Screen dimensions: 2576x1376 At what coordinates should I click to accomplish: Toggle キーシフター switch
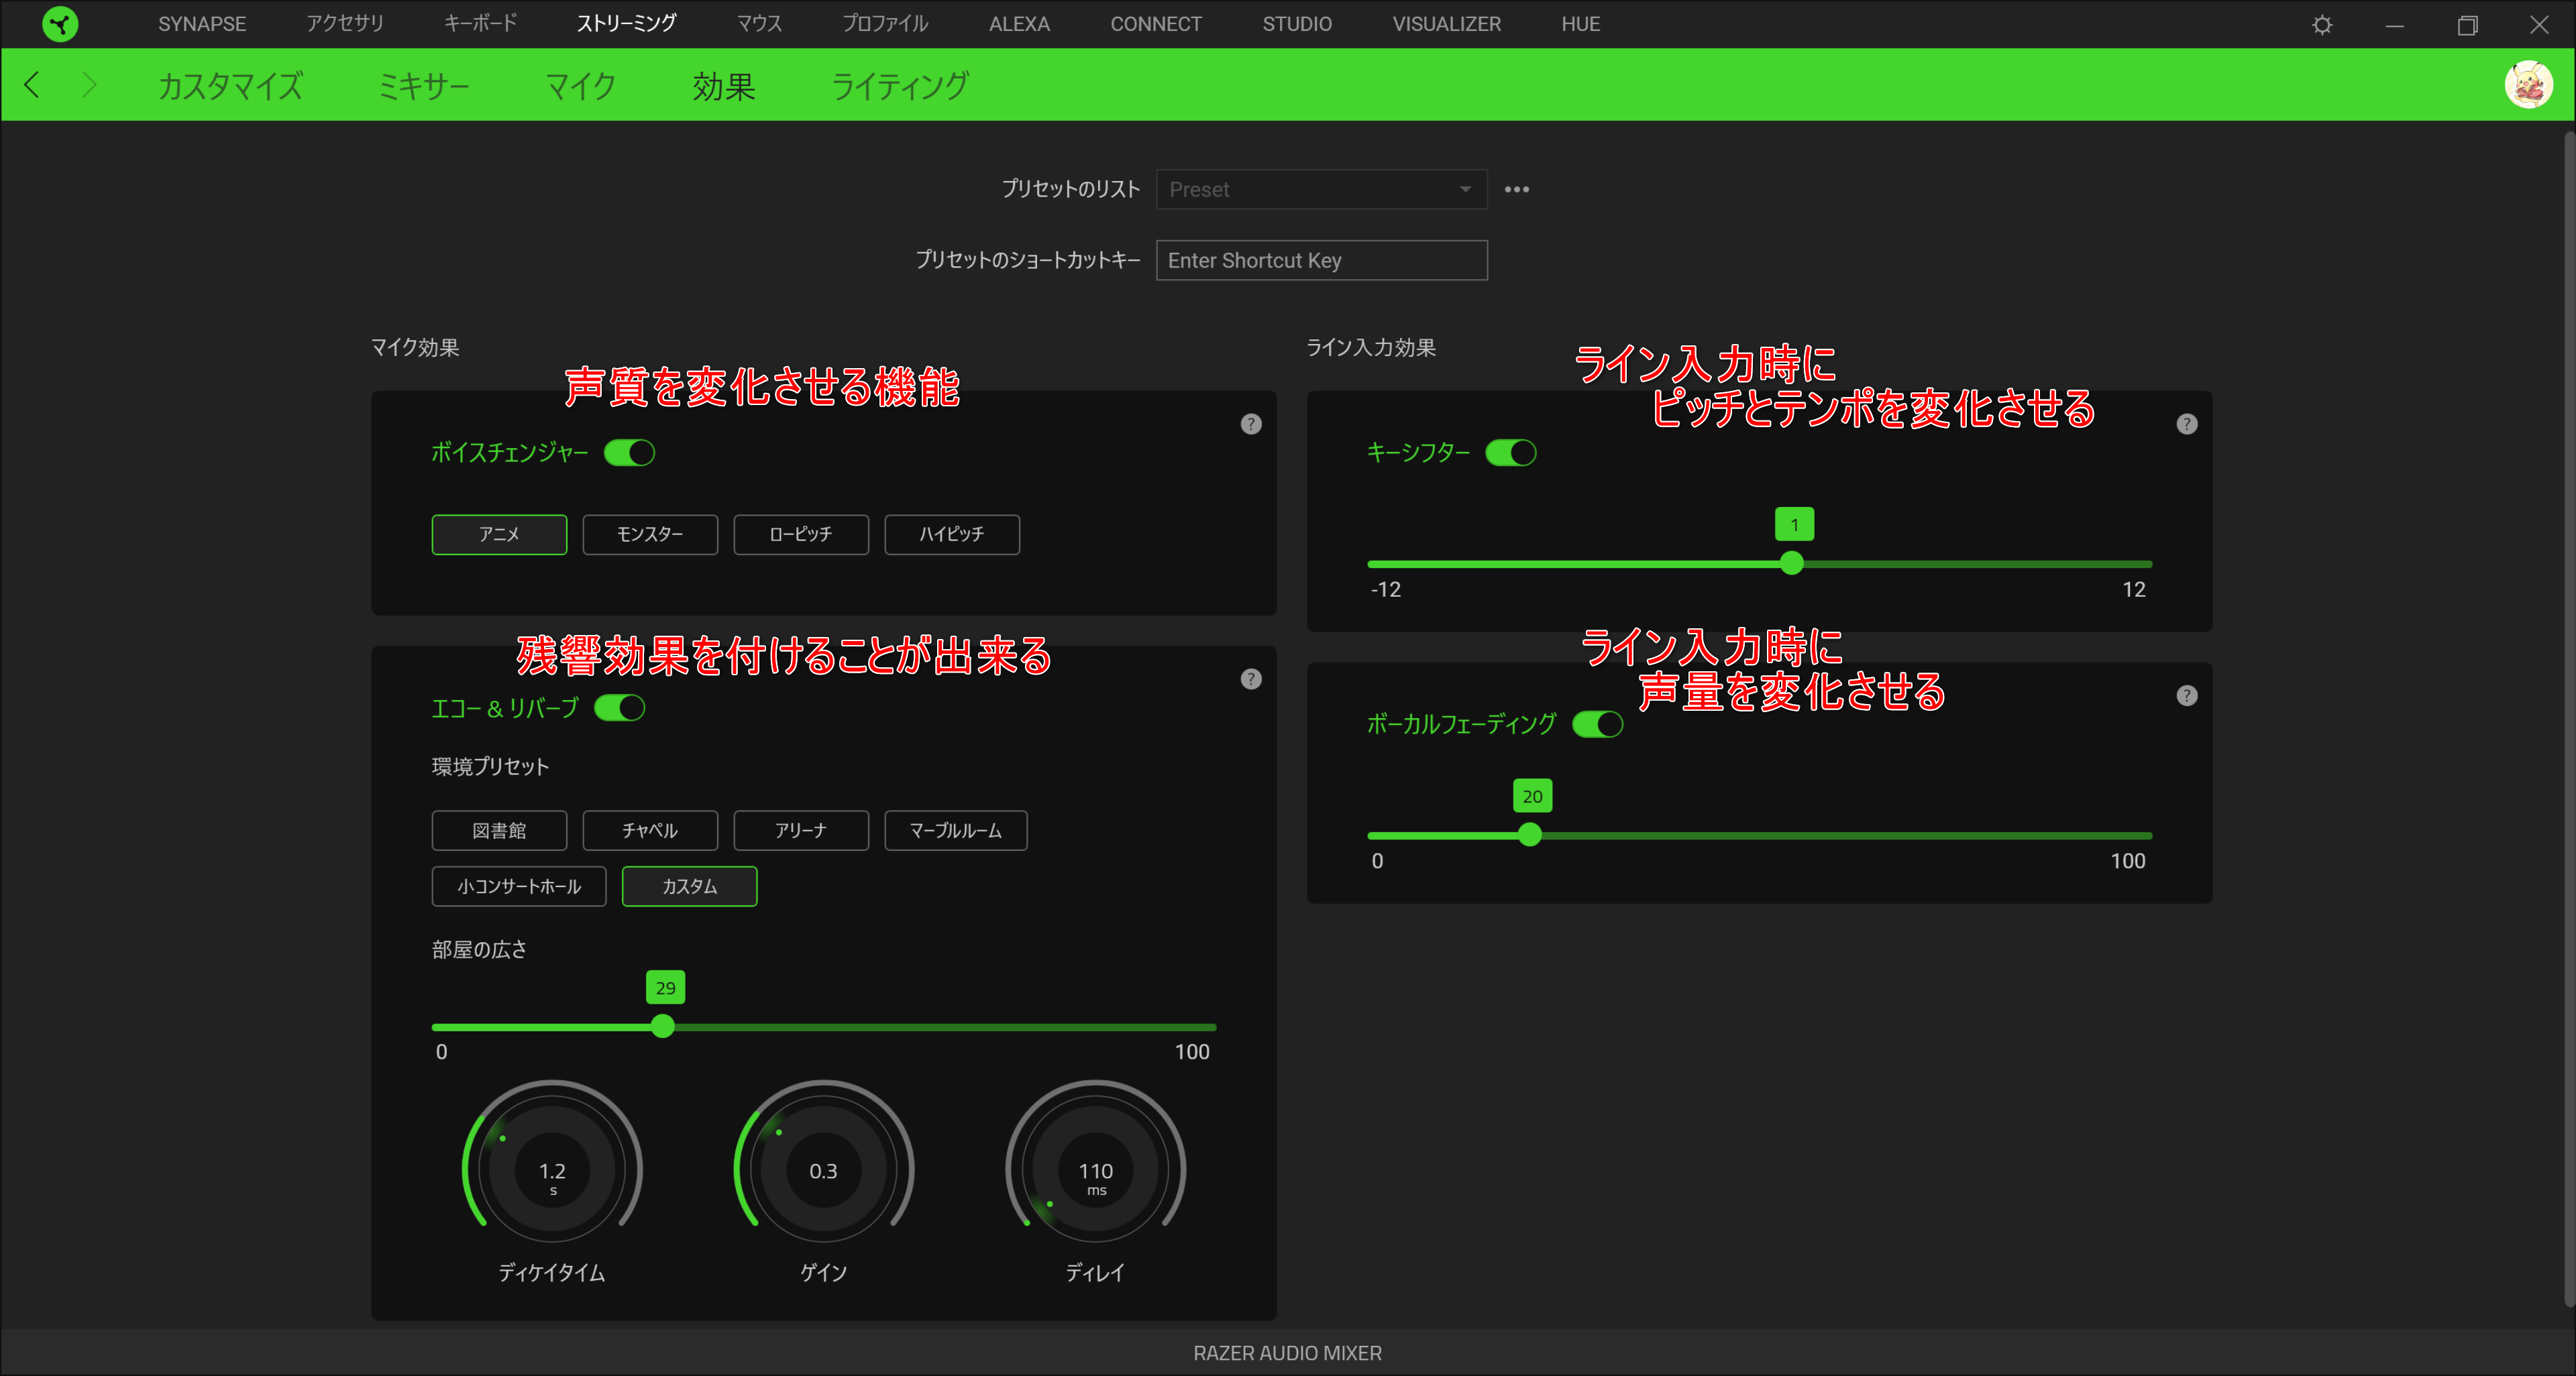[1510, 453]
